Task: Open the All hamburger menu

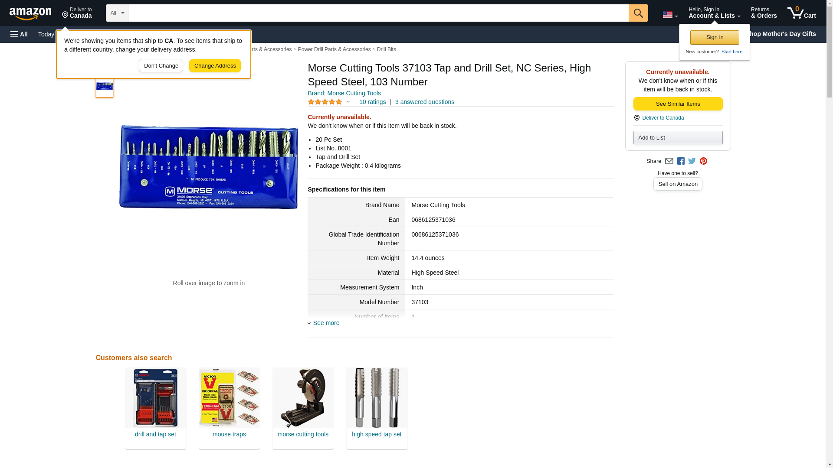Action: coord(19,34)
